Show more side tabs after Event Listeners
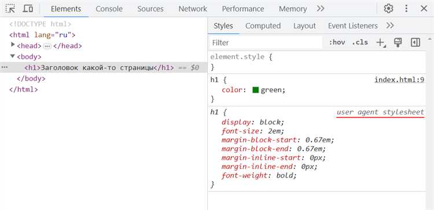The image size is (434, 210). click(x=390, y=25)
